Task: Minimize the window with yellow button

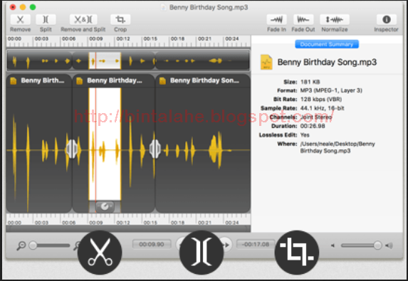Action: point(23,7)
